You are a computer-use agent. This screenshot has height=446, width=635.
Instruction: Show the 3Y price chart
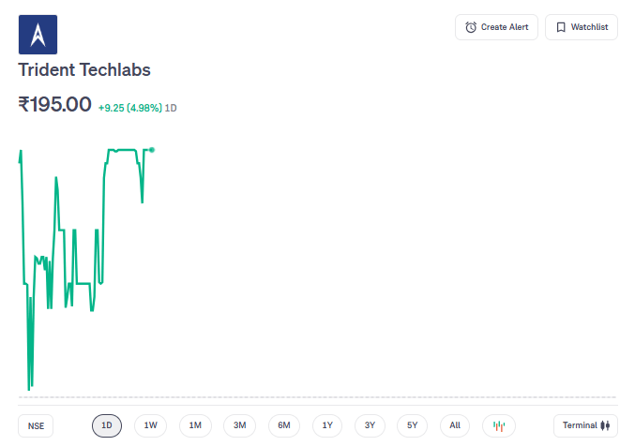(370, 425)
